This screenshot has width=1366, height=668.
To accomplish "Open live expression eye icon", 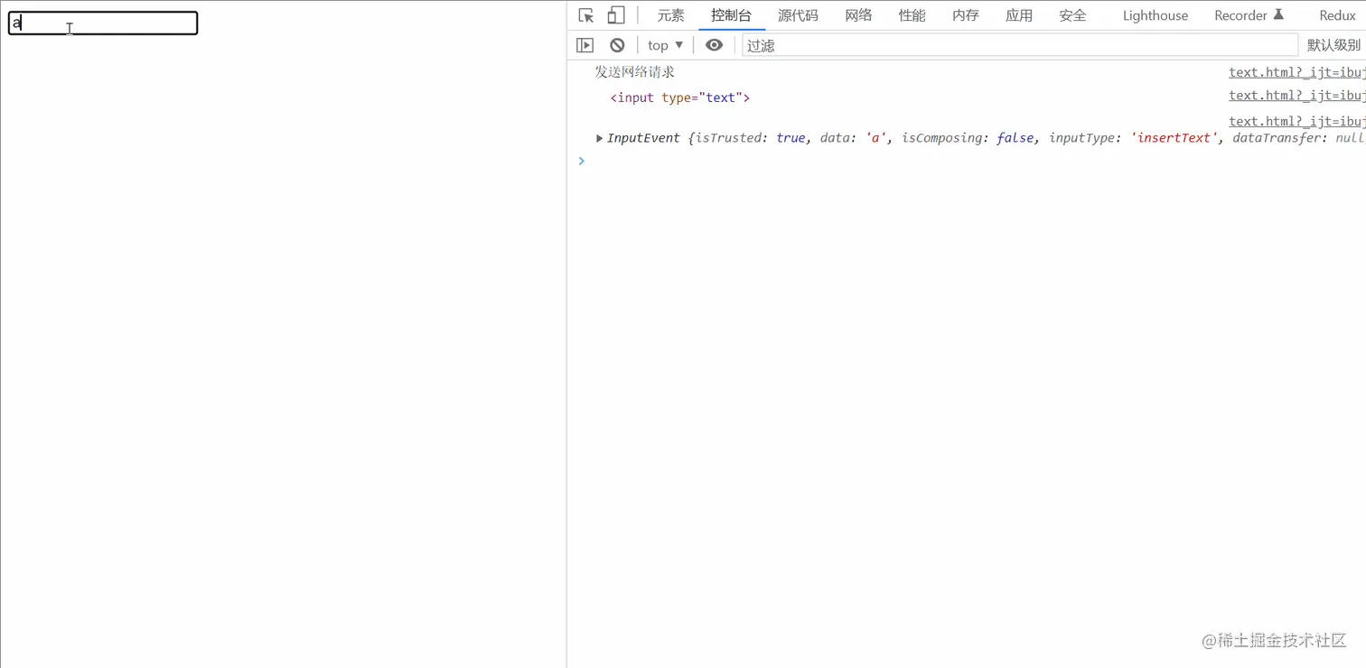I will [714, 45].
